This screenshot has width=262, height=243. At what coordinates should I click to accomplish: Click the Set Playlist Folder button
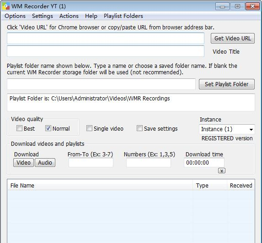(227, 84)
